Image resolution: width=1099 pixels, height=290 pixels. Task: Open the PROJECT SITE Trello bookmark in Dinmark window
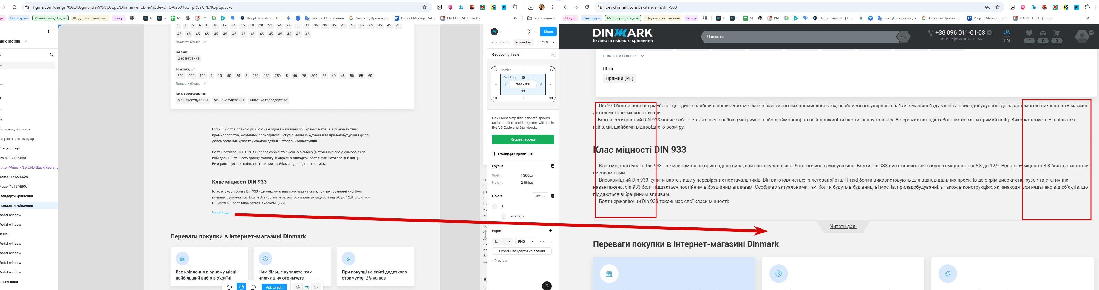pyautogui.click(x=1032, y=18)
